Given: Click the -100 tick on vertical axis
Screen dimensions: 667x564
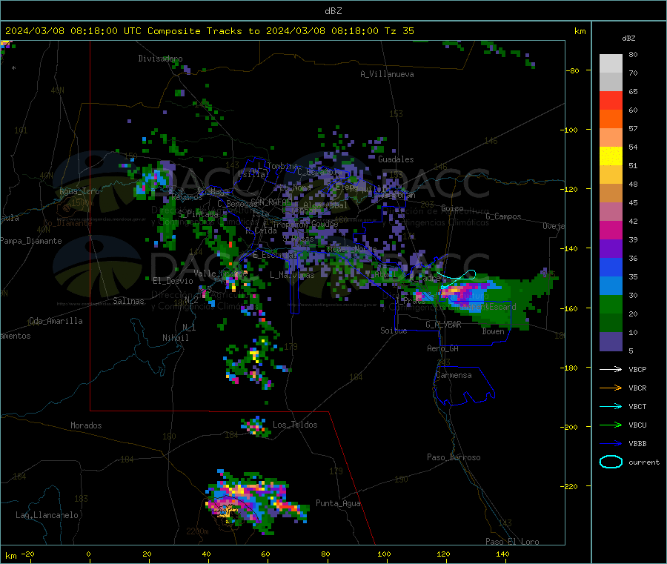Looking at the screenshot, I should coord(568,130).
